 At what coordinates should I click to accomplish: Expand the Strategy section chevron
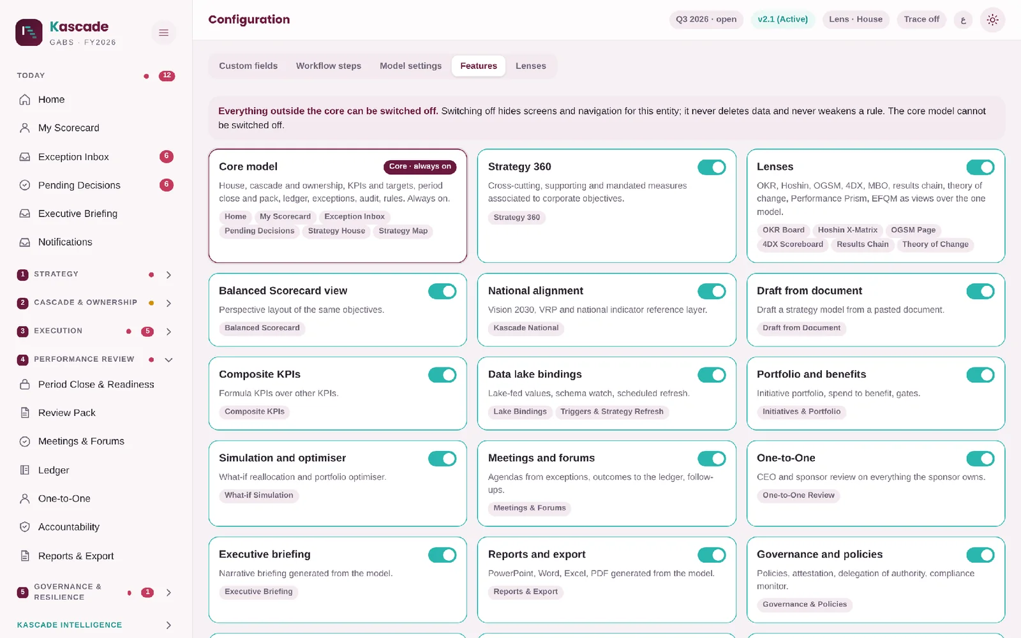pos(168,275)
